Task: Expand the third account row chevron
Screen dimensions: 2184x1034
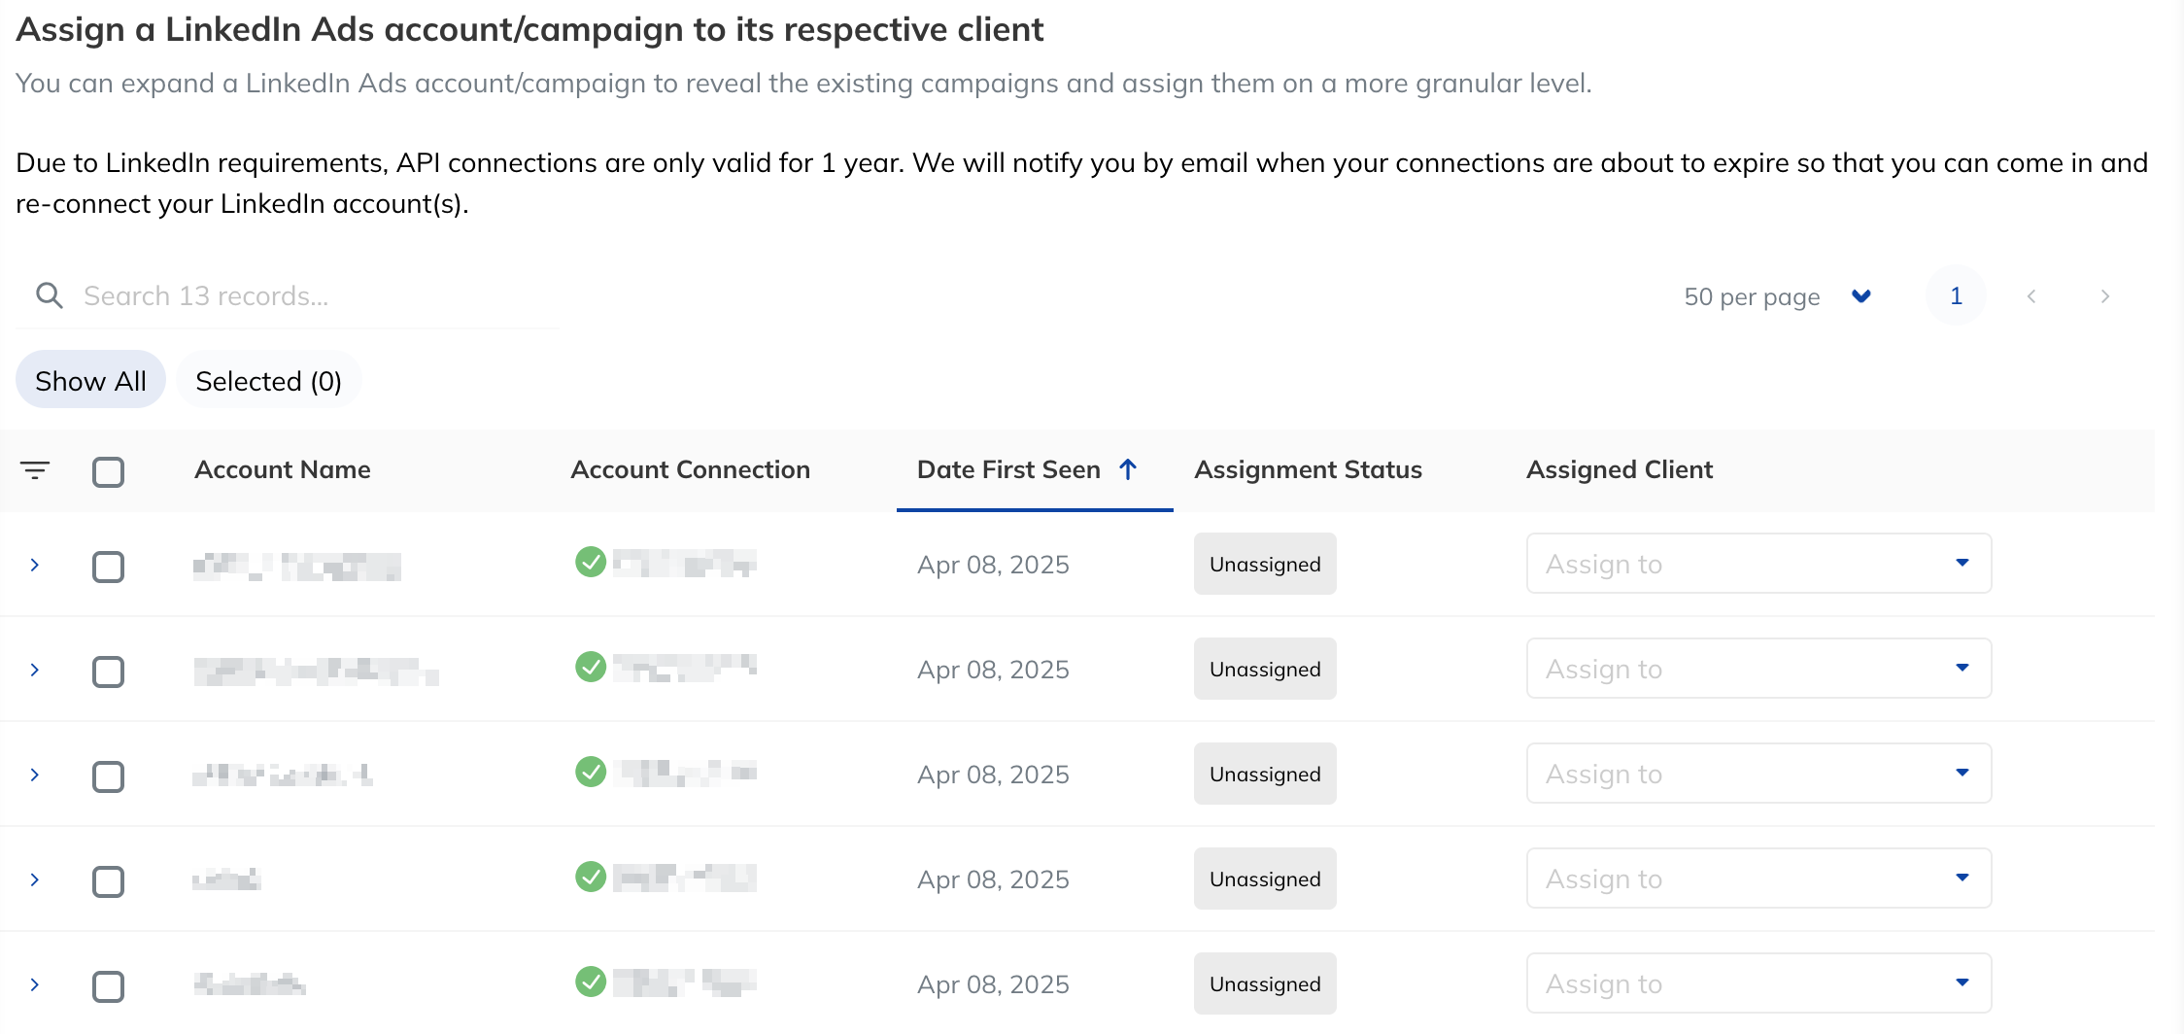Action: [35, 775]
